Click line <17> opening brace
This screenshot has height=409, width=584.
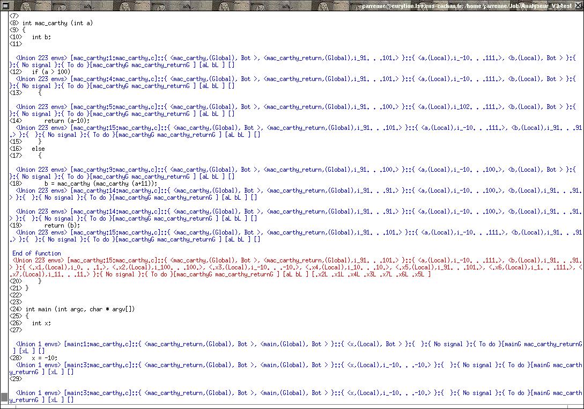[40, 156]
